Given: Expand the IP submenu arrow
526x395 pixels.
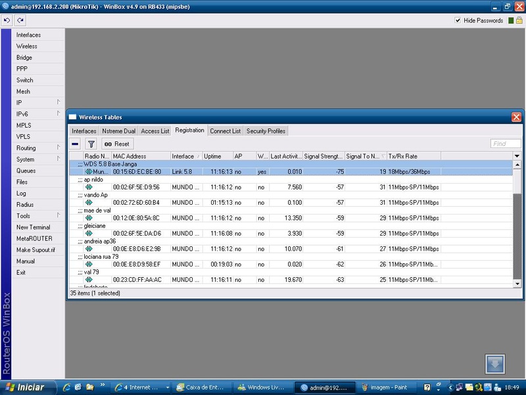Looking at the screenshot, I should click(59, 102).
